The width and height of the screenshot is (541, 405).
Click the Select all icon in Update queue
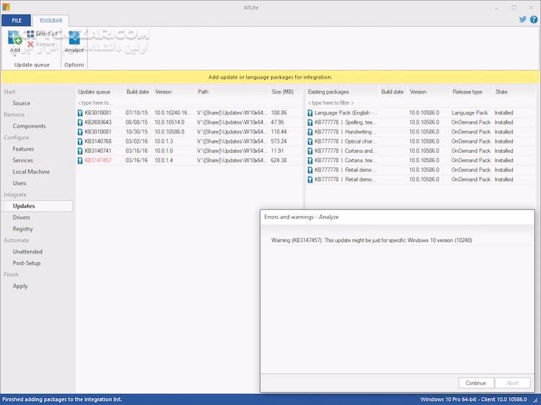pyautogui.click(x=31, y=34)
